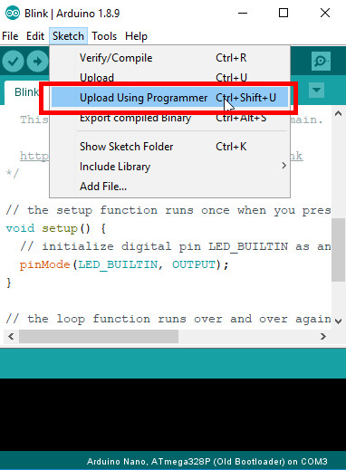Click the vertical scrollbar down arrow
The width and height of the screenshot is (346, 470).
pyautogui.click(x=339, y=321)
